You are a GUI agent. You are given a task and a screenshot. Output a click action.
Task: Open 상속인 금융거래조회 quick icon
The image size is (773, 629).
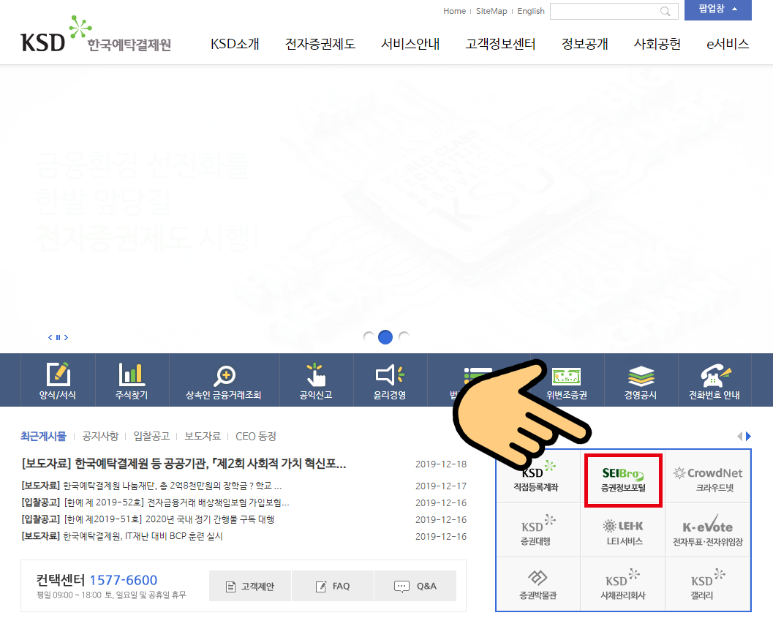224,380
